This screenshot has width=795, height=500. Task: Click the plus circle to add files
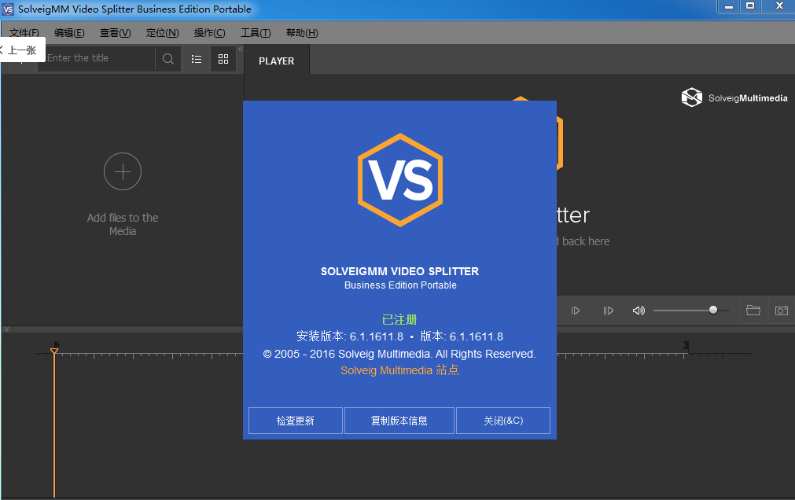click(123, 171)
